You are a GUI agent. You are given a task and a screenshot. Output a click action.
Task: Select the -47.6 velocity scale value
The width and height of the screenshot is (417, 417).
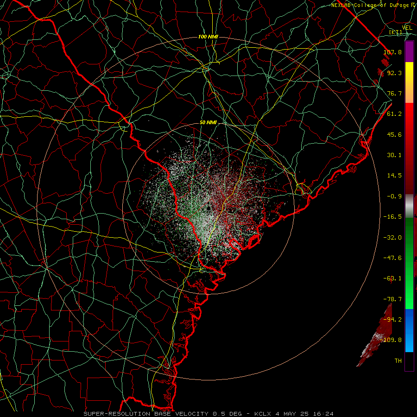(392, 258)
